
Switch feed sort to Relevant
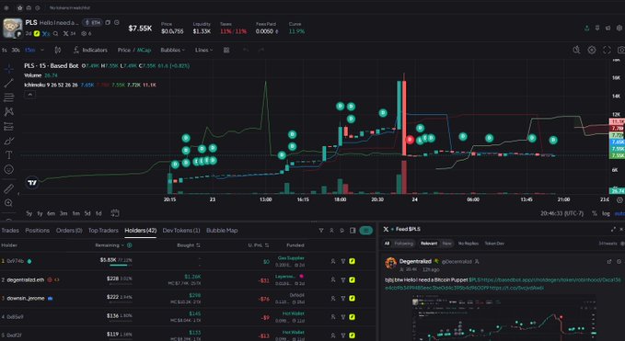(x=429, y=244)
